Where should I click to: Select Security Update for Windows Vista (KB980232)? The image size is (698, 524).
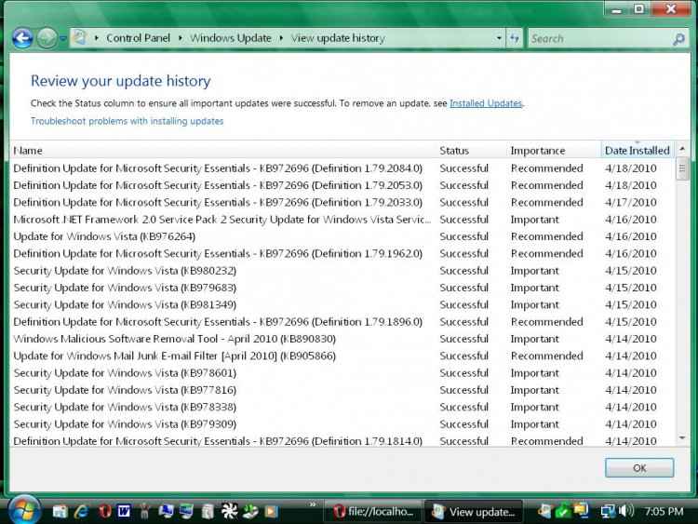click(x=342, y=271)
